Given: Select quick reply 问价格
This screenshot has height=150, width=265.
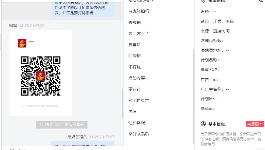Looking at the screenshot, I should coord(135,56).
